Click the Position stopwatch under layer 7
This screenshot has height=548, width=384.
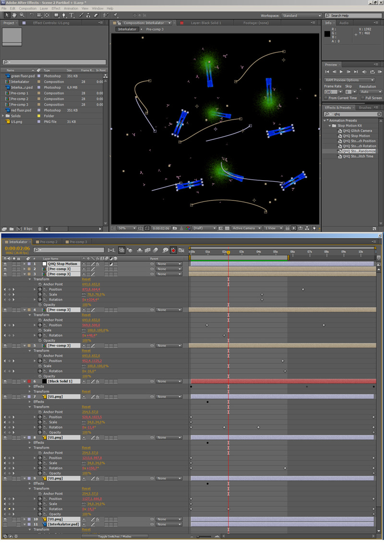click(x=40, y=417)
